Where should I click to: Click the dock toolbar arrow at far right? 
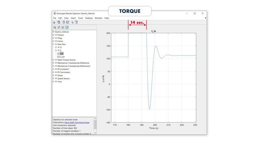(x=206, y=18)
